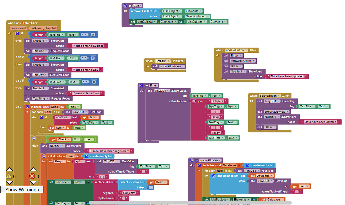Image resolution: width=345 pixels, height=205 pixels.
Task: Click the gear icon on the showAtListview procedure
Action: tap(192, 160)
